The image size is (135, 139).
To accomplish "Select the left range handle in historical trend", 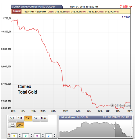I will click(114, 128).
